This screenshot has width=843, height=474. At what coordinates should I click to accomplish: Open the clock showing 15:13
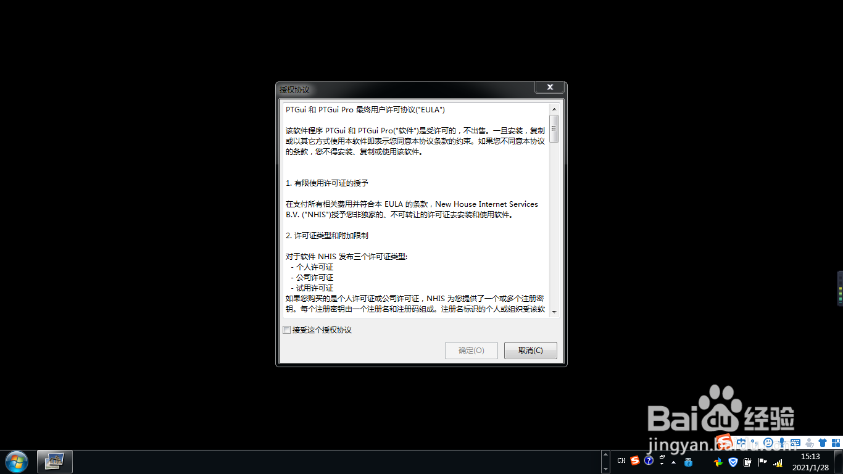(x=810, y=462)
